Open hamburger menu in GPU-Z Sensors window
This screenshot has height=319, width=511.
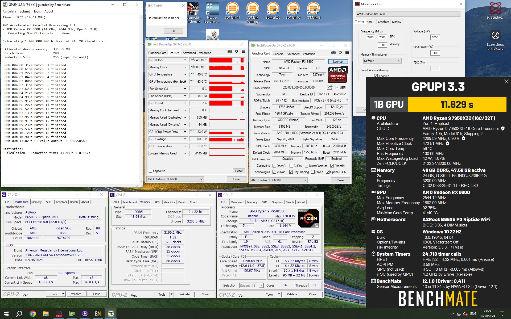243,52
